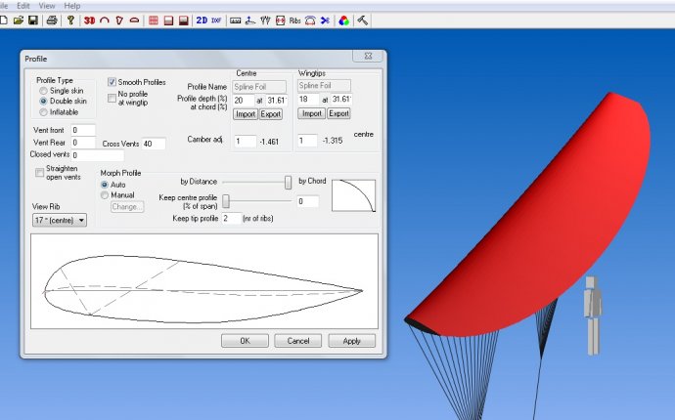Image resolution: width=675 pixels, height=420 pixels.
Task: Click the Wingtips at-chord percentage field
Action: click(341, 100)
